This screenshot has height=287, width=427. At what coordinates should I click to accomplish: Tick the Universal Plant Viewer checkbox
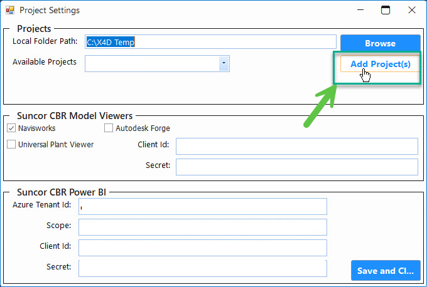(11, 144)
